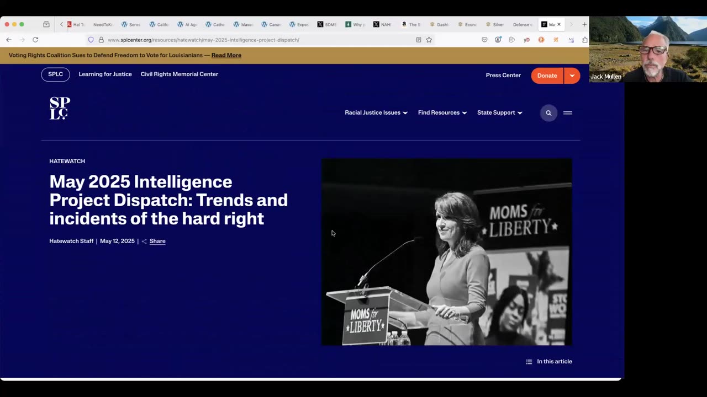Switch to the Soros tab
The image size is (707, 397).
pos(131,24)
